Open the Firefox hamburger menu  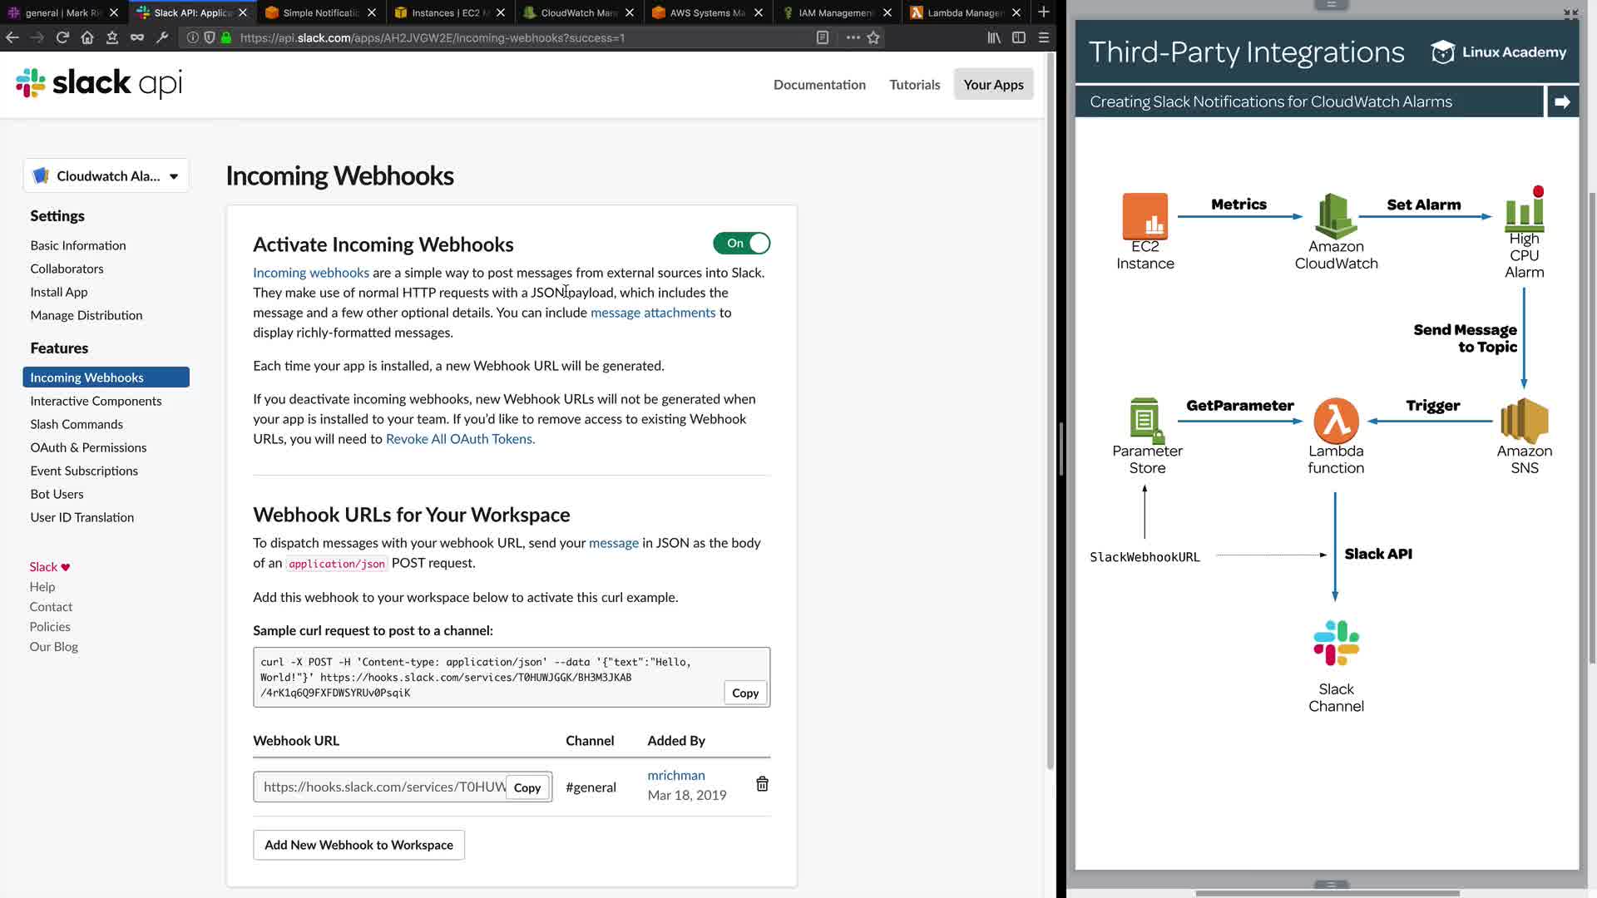[x=1043, y=37]
